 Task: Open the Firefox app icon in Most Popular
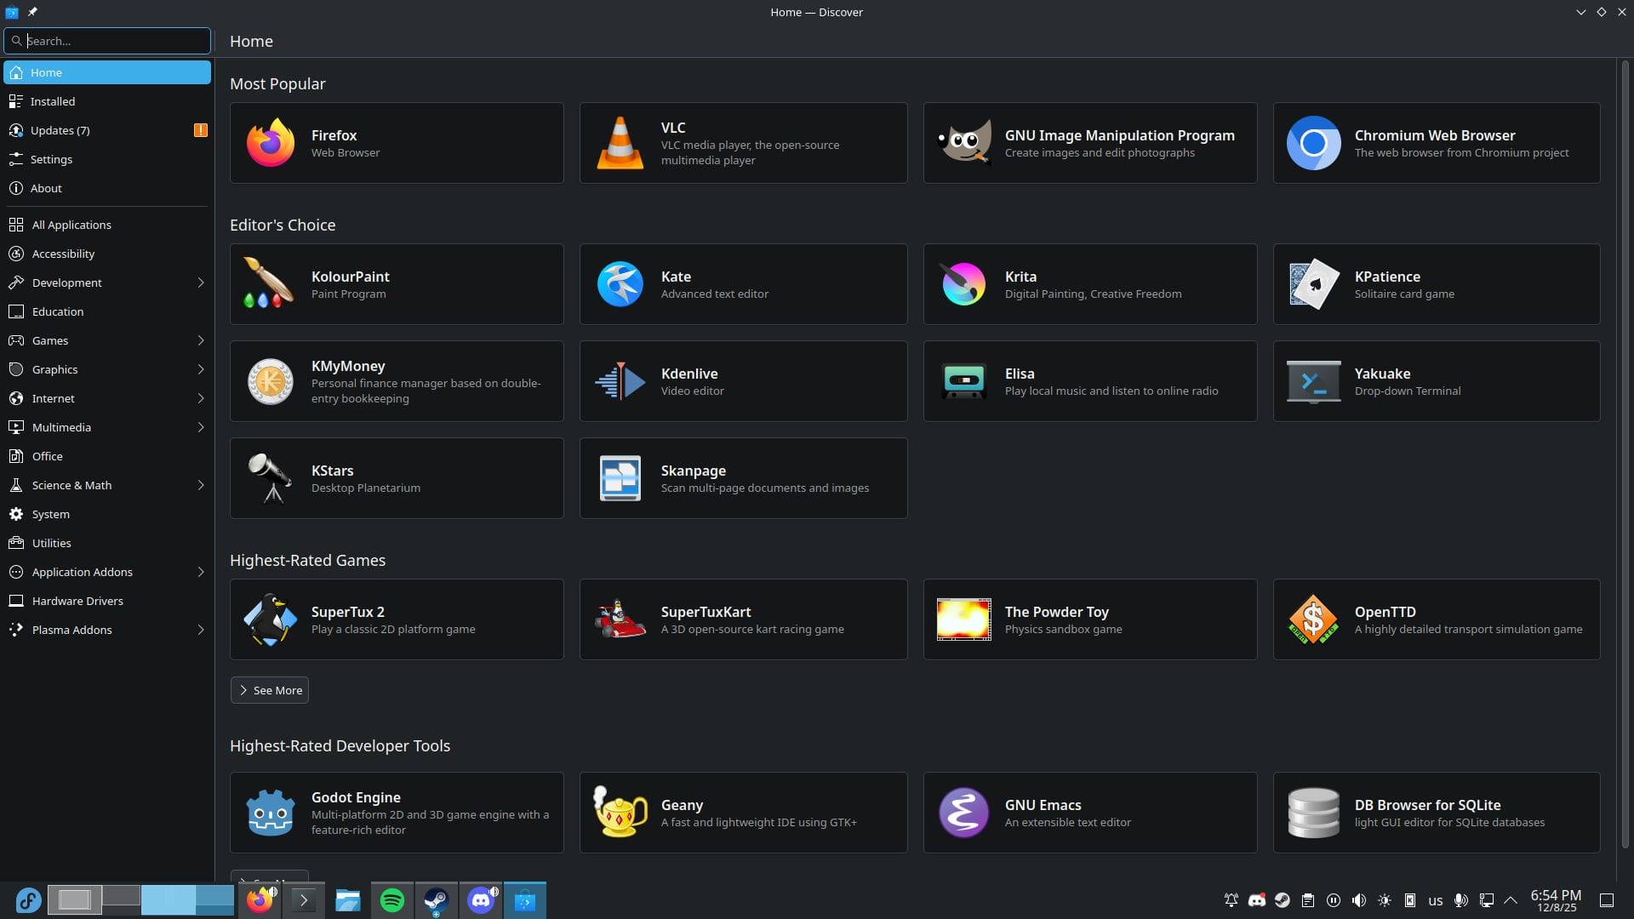click(x=271, y=143)
